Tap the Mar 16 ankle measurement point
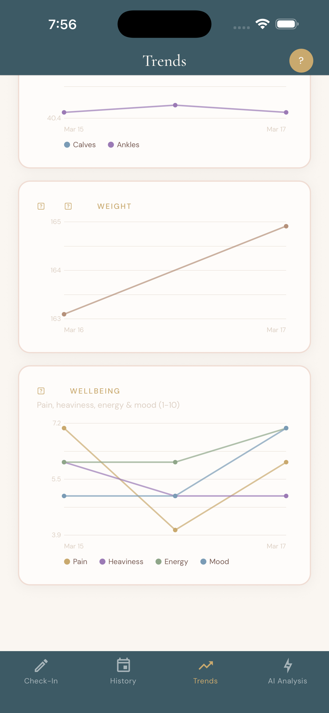Screen dimensions: 329x713 coord(176,105)
